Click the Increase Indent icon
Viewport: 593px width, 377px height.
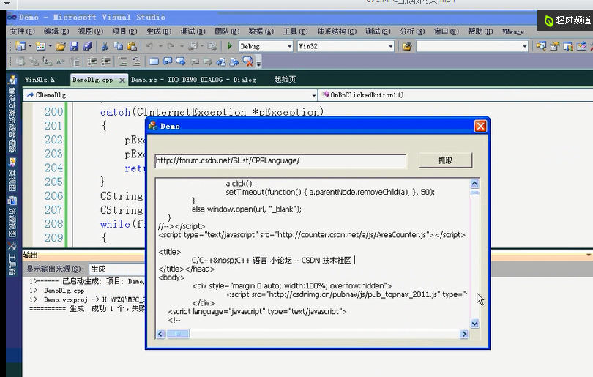click(105, 61)
